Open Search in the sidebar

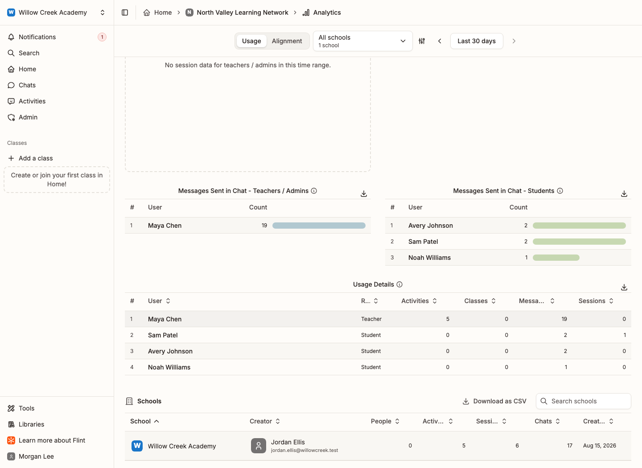point(57,53)
